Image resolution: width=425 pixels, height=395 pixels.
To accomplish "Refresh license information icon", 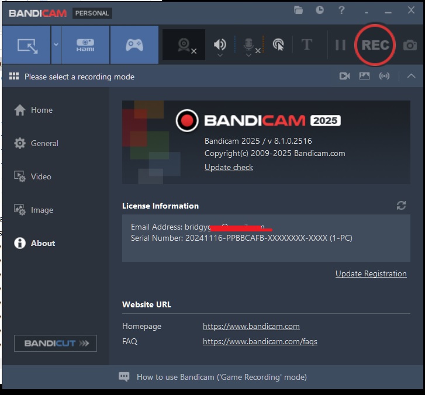I will tap(401, 206).
